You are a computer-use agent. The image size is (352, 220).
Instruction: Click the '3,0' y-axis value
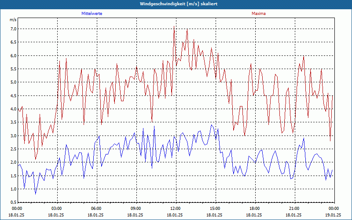pyautogui.click(x=14, y=136)
